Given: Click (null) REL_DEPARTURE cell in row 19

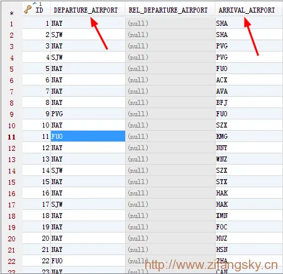Looking at the screenshot, I should (170, 227).
